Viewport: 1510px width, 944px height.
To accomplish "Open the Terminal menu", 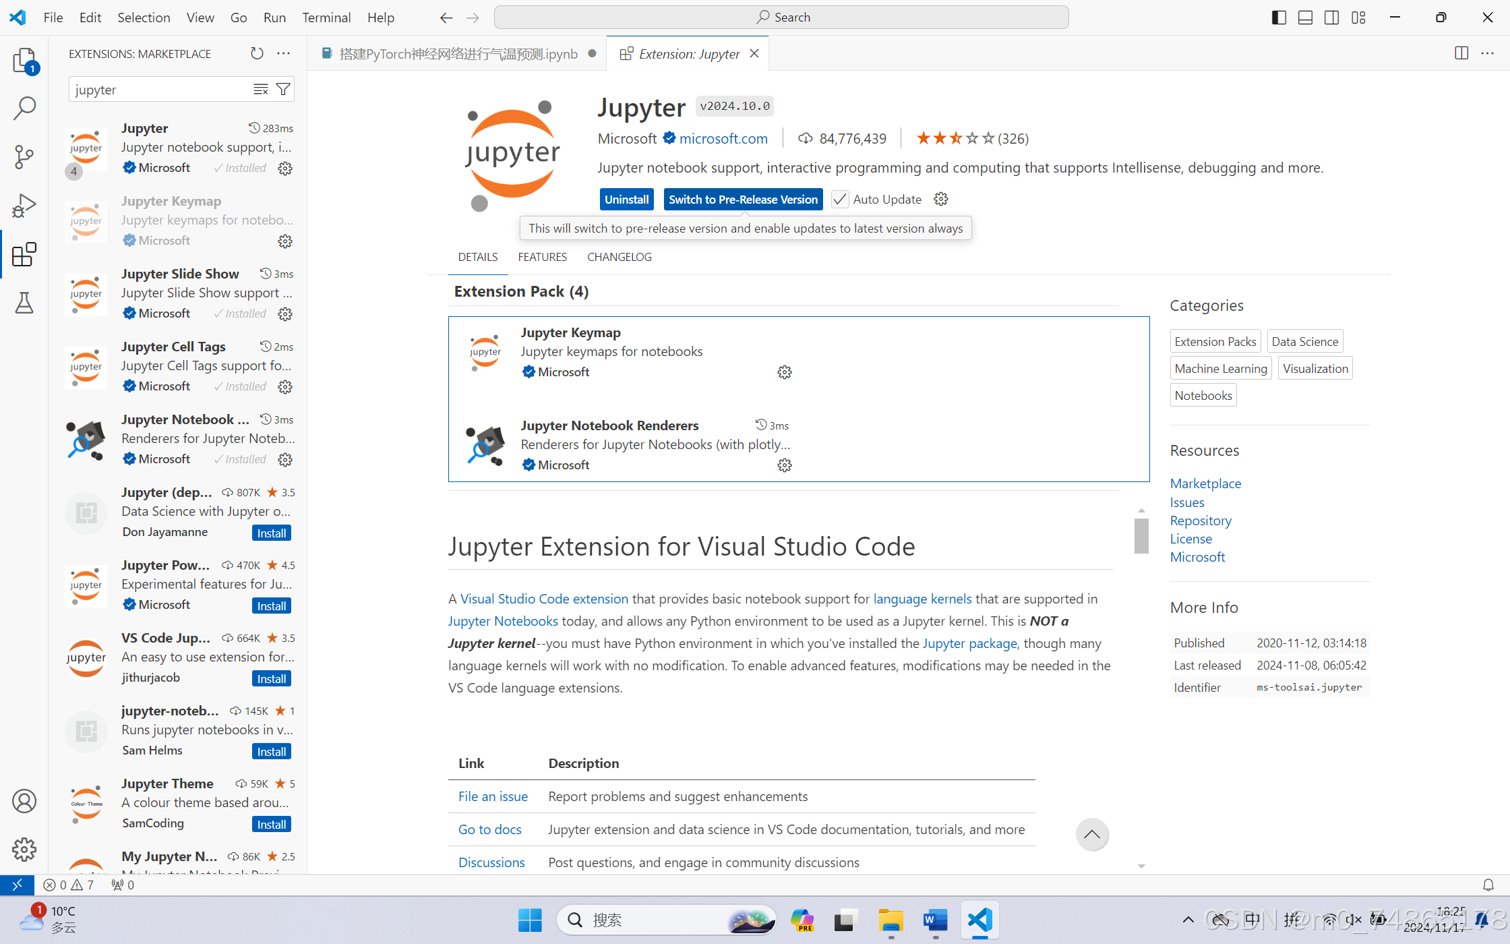I will coord(326,18).
